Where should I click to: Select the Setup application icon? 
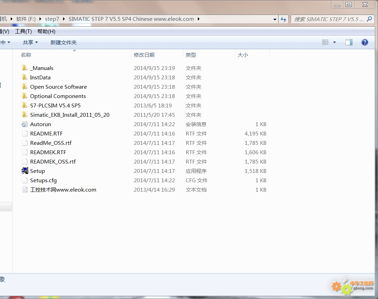point(25,171)
